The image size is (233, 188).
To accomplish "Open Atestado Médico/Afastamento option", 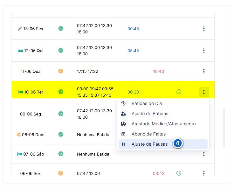I will (x=163, y=124).
